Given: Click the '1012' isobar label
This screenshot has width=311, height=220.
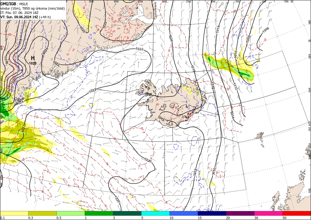Looking at the screenshot, I should click(235, 87).
